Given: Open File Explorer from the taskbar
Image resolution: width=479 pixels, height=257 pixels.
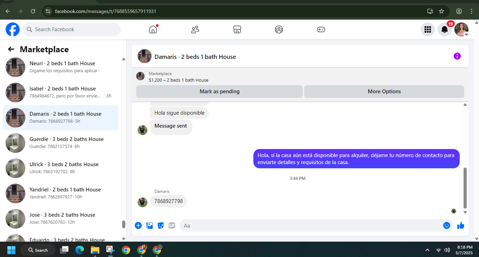Looking at the screenshot, I should pos(95,250).
